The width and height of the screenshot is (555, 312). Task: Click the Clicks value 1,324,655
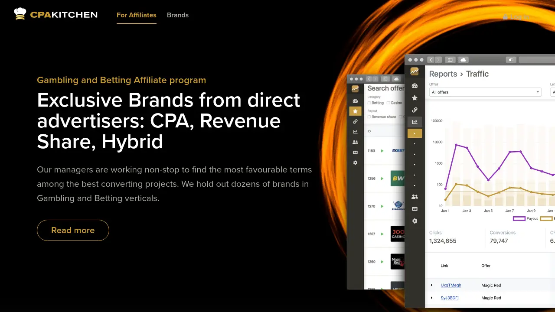point(443,241)
